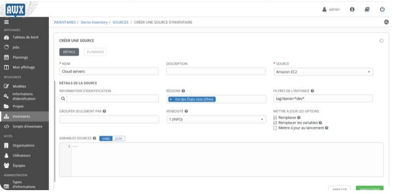393x194 pixels.
Task: Open the documentation book icon
Action: 367,10
